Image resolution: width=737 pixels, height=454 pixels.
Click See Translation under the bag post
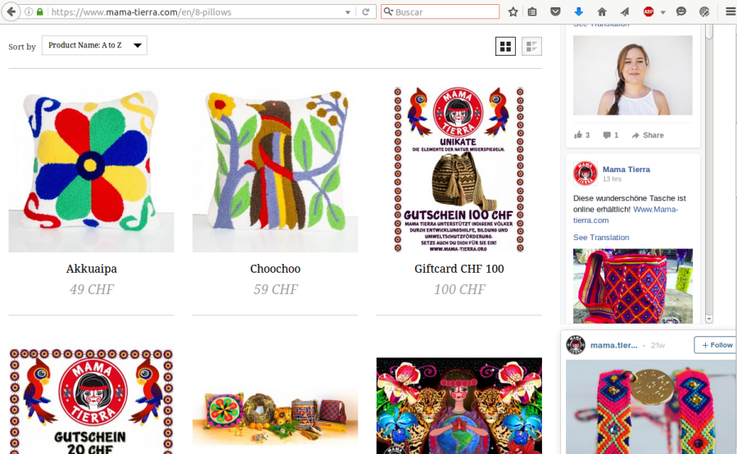pyautogui.click(x=601, y=238)
